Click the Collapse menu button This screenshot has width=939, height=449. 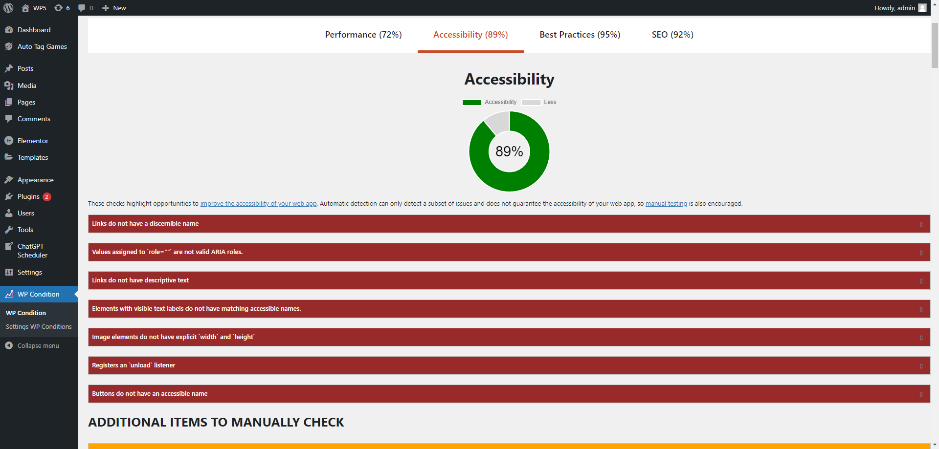[39, 345]
